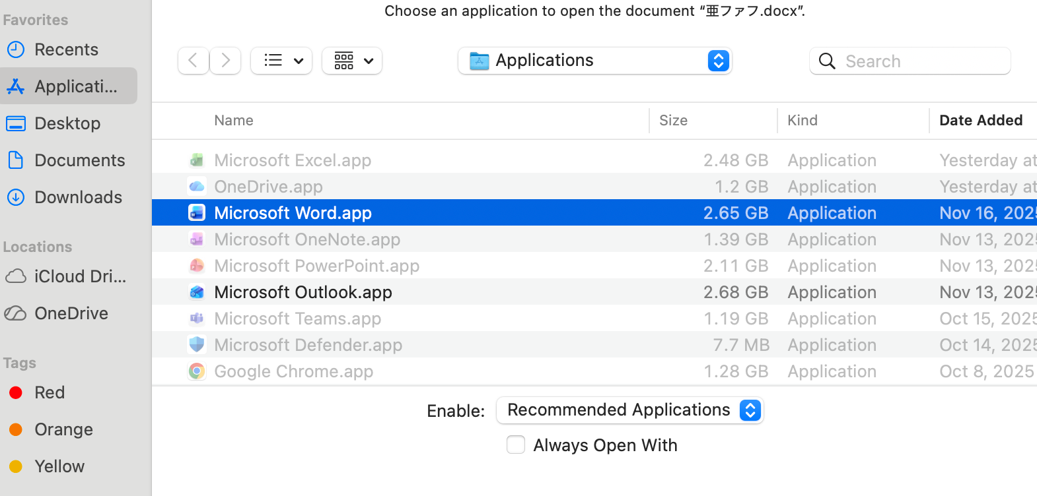
Task: Sort by the Name column header
Action: 234,120
